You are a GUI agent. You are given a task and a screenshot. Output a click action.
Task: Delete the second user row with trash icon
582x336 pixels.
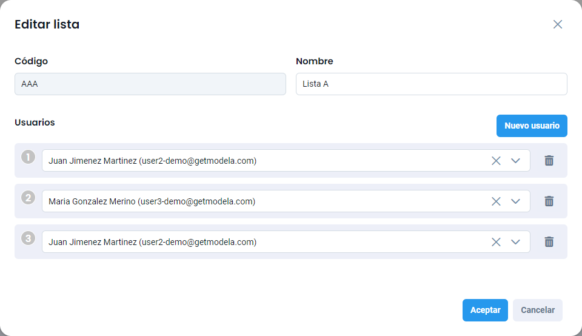pyautogui.click(x=549, y=201)
